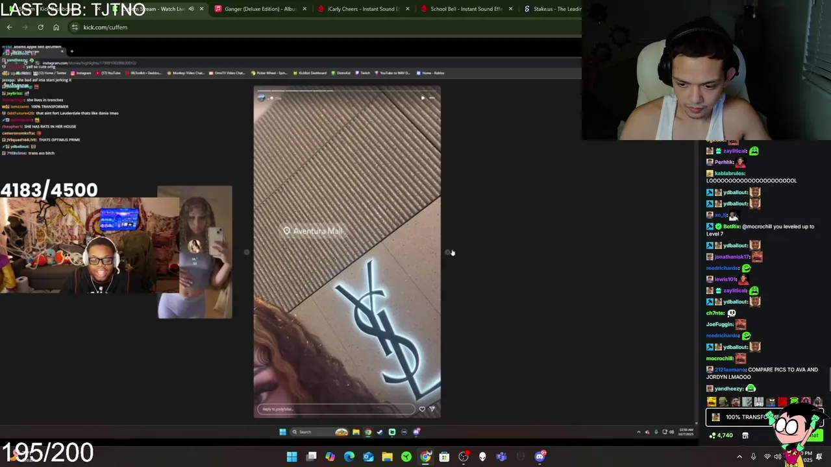Screen dimensions: 831x467
Task: Click the 4,740 channel points balance
Action: 721,435
